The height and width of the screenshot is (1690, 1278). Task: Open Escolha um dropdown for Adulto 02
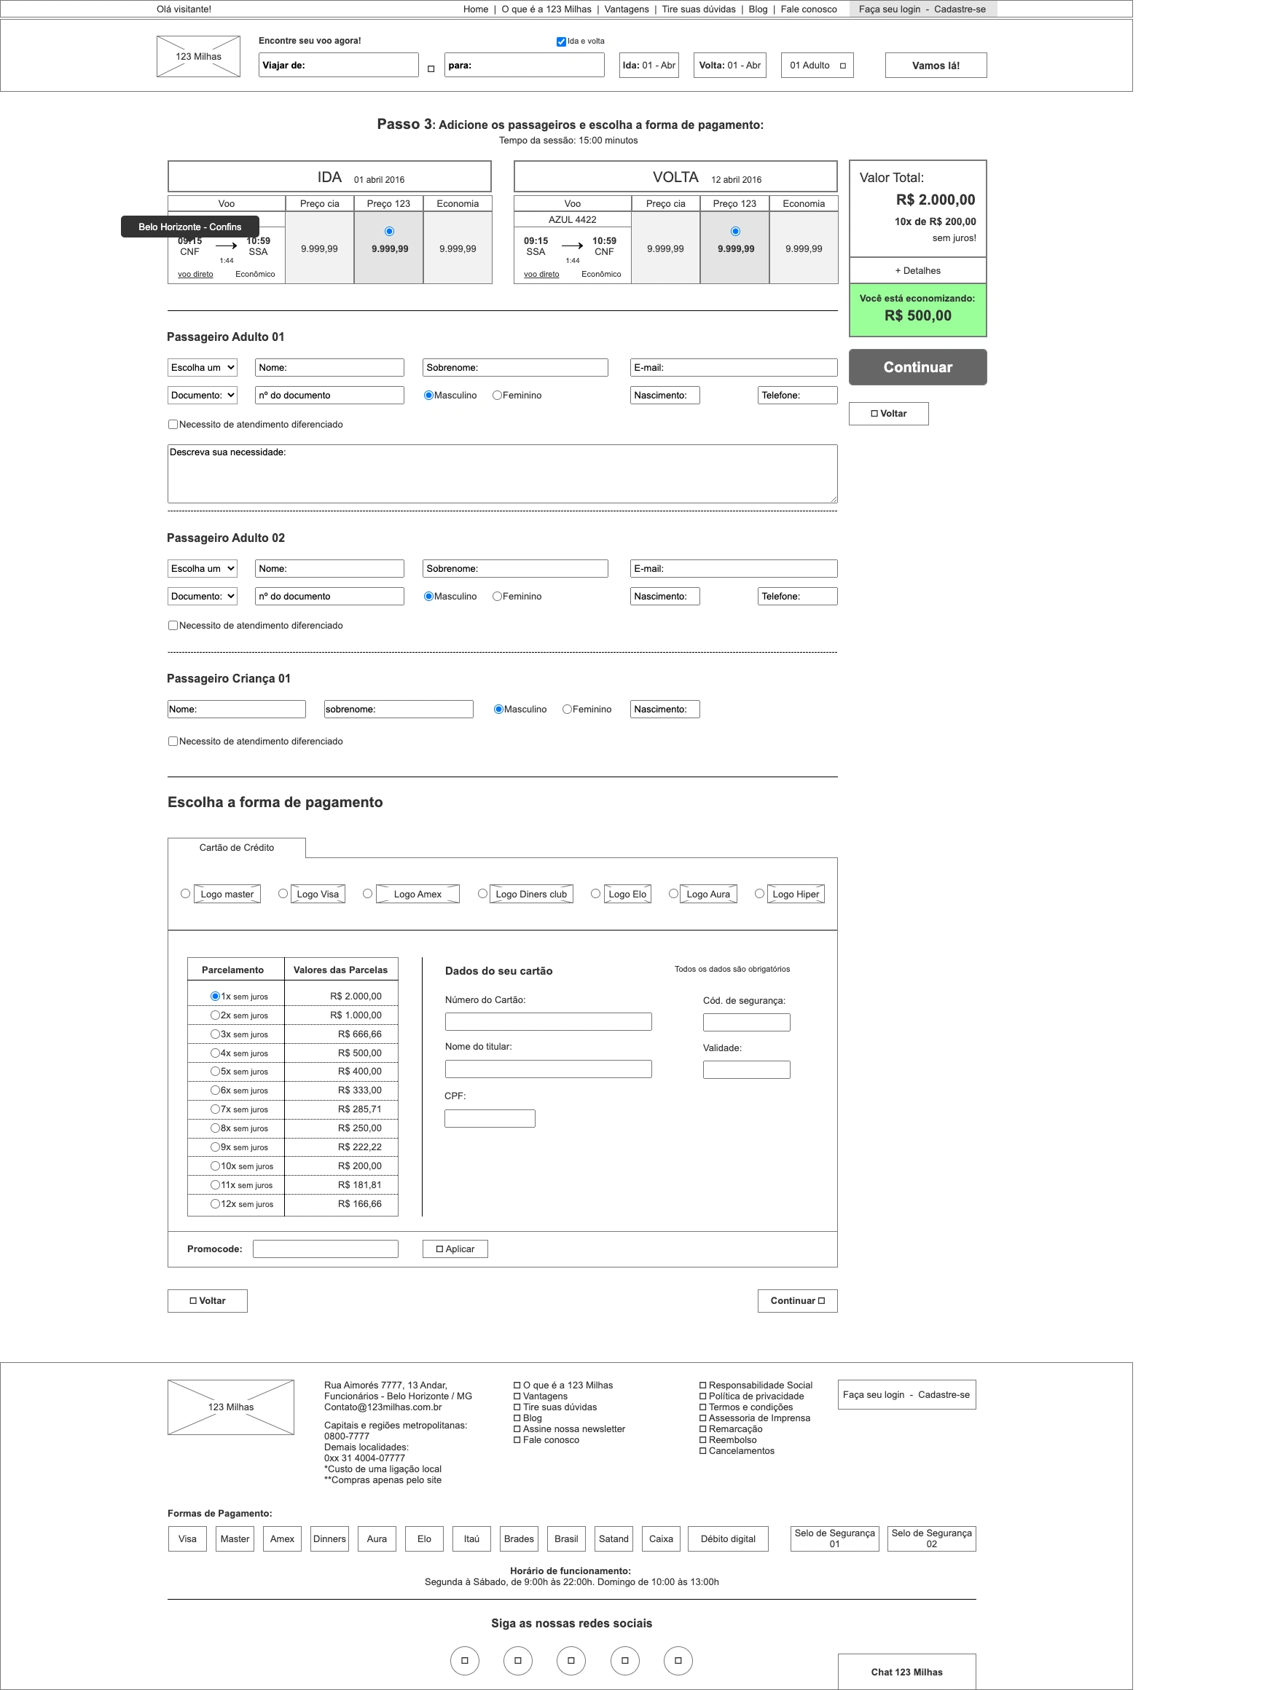click(203, 568)
